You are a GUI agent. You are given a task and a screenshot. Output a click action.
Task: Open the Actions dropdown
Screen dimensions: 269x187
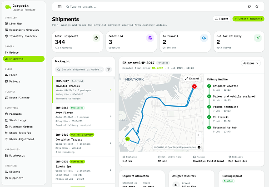(251, 63)
